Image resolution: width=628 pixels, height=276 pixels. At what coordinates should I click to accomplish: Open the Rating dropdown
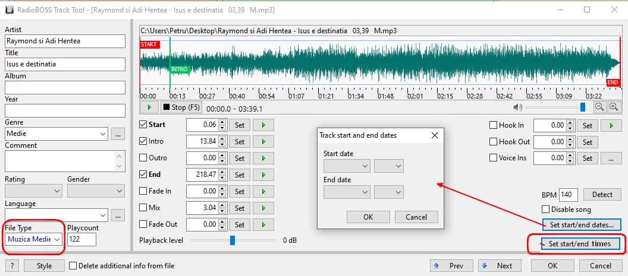(34, 191)
